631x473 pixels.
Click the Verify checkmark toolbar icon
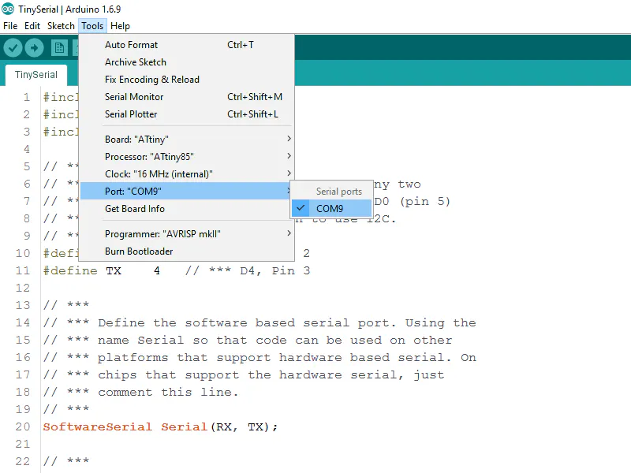pyautogui.click(x=13, y=48)
